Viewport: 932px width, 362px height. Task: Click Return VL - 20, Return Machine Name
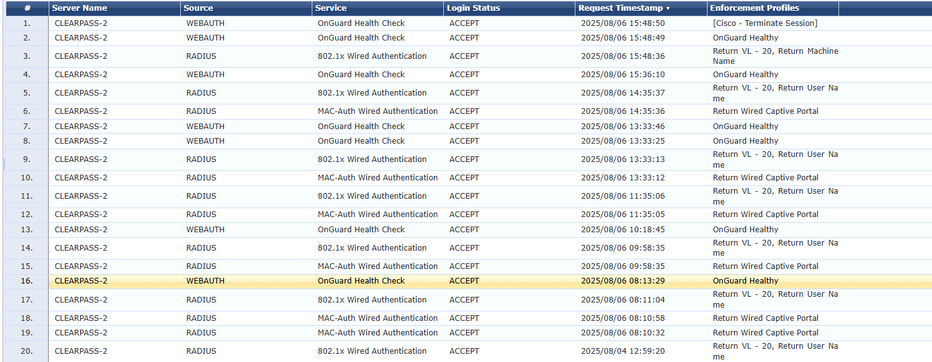coord(775,56)
